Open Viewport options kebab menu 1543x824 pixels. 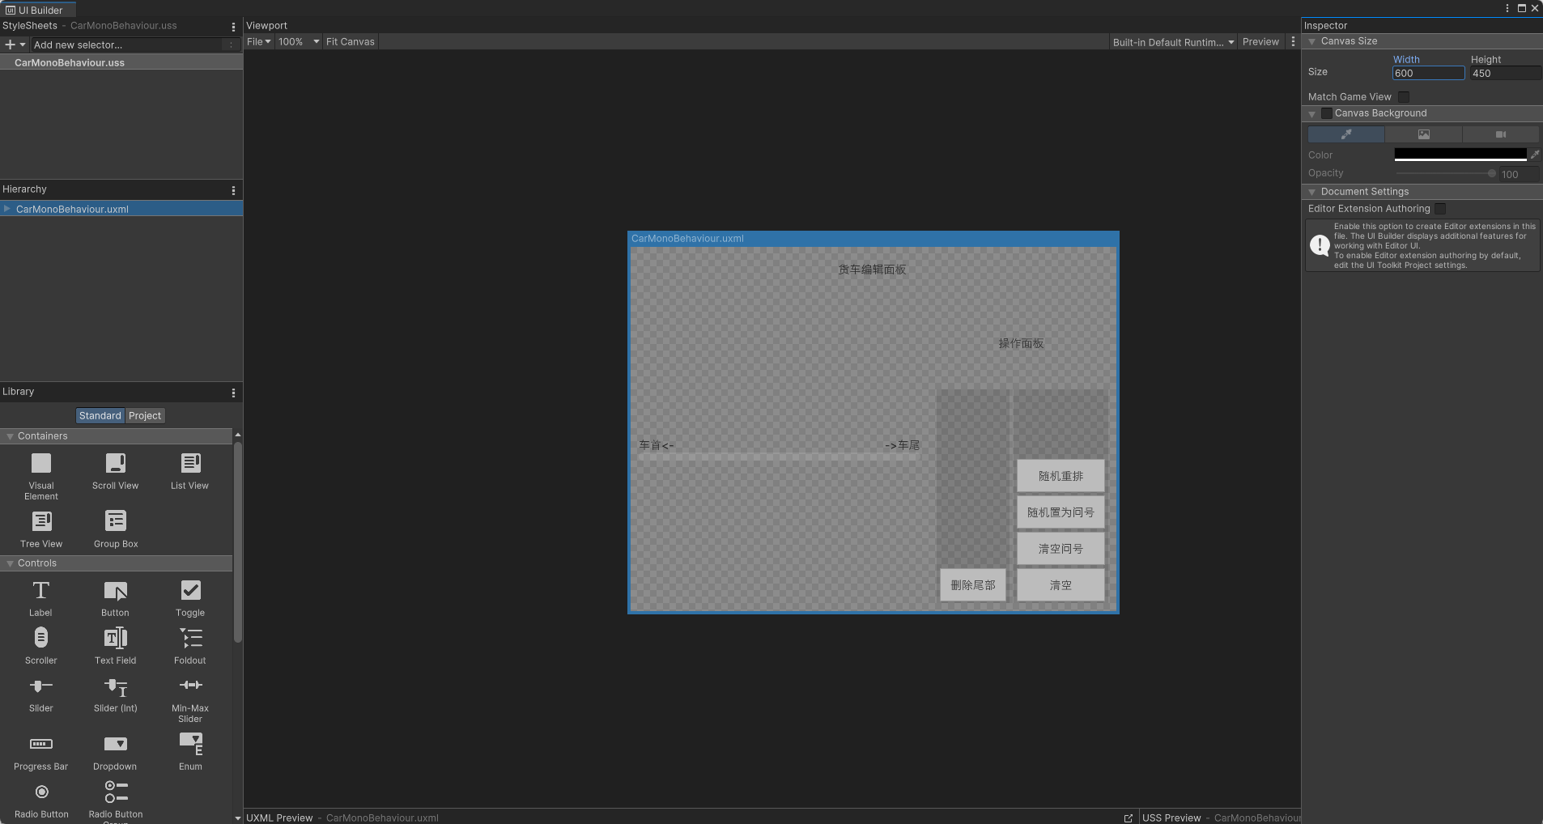pos(1293,42)
